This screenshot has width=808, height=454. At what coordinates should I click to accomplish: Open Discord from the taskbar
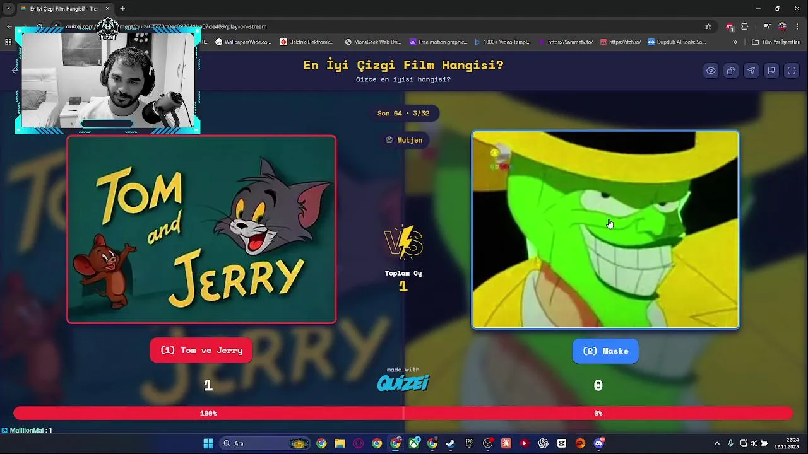(598, 443)
